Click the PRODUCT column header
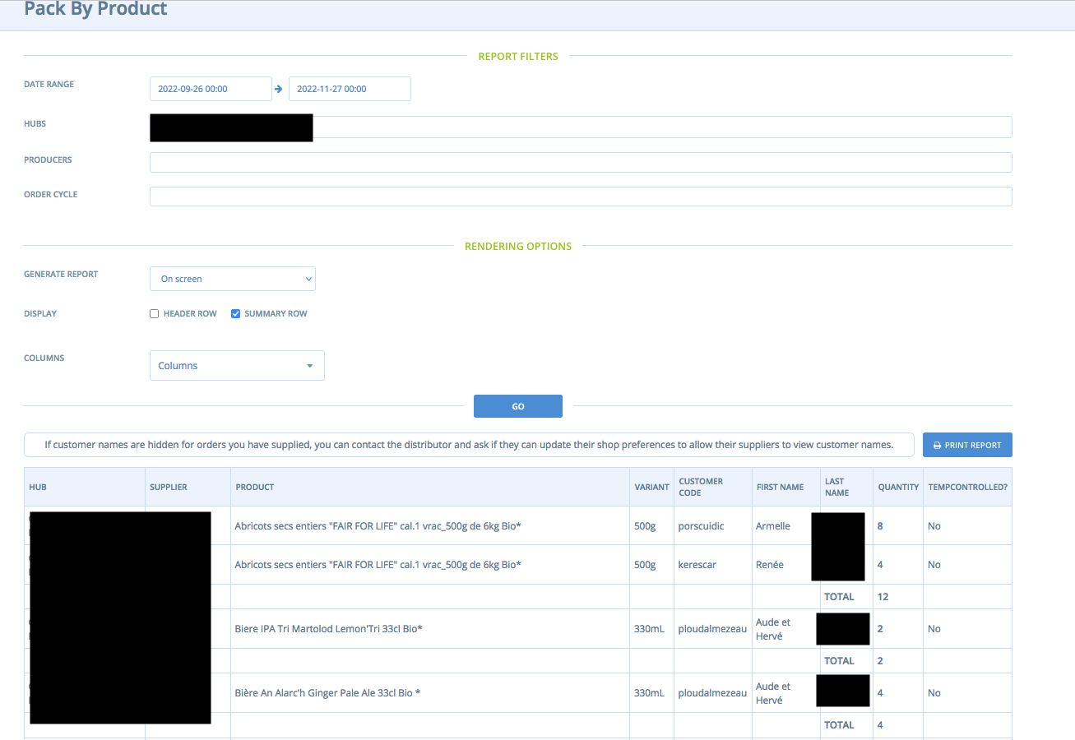The height and width of the screenshot is (740, 1075). coord(254,486)
